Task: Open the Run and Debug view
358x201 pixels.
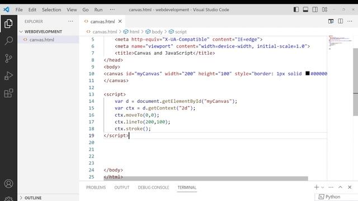Action: [x=8, y=76]
